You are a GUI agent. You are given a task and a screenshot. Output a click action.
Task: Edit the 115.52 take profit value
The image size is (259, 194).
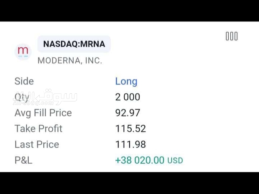pyautogui.click(x=130, y=129)
